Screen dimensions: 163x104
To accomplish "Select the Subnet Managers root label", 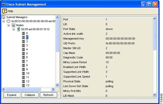I will point(17,17).
